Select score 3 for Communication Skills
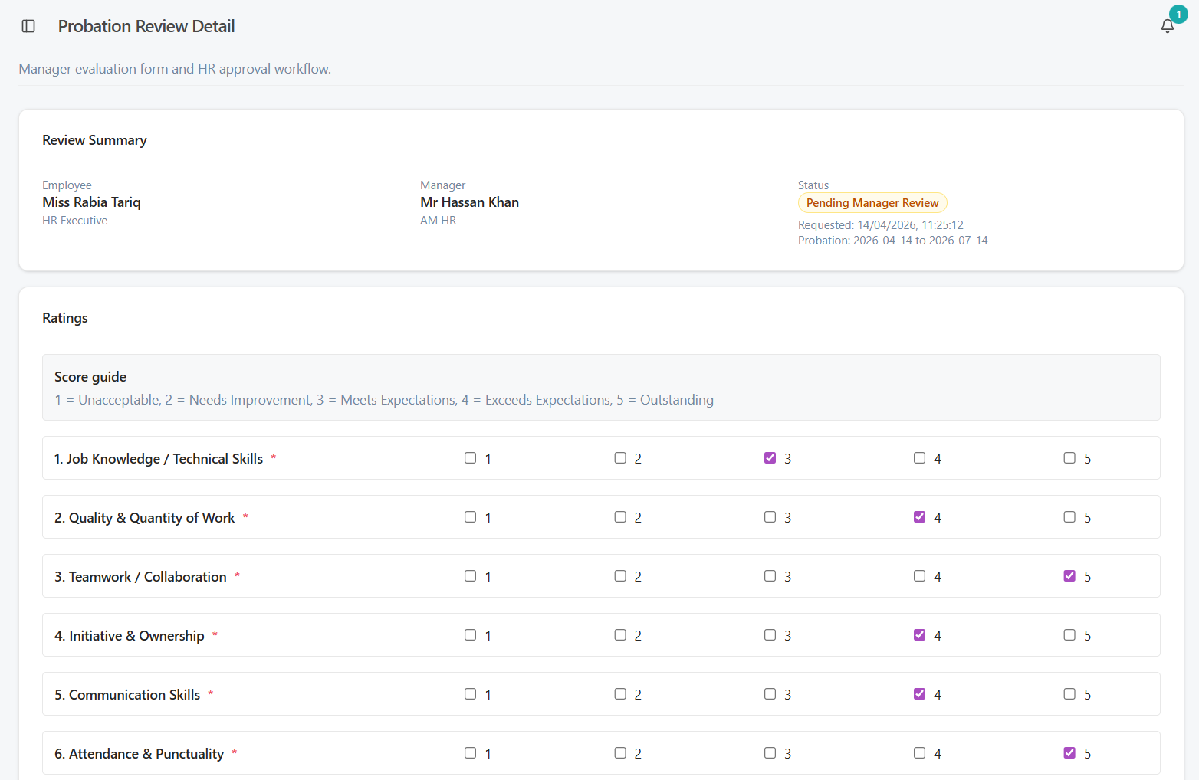The image size is (1199, 780). tap(770, 694)
